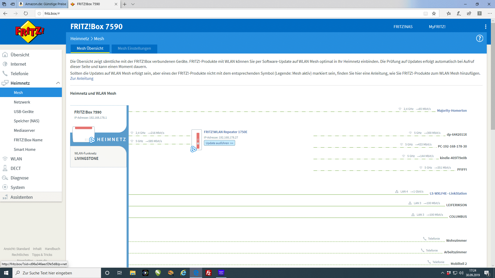The image size is (495, 278).
Task: Open the LS-WXLF4E--LinkStation device link
Action: (x=448, y=194)
